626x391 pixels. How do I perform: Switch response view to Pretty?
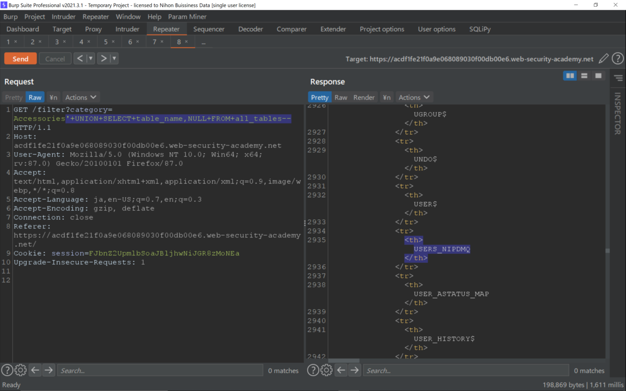pyautogui.click(x=319, y=97)
